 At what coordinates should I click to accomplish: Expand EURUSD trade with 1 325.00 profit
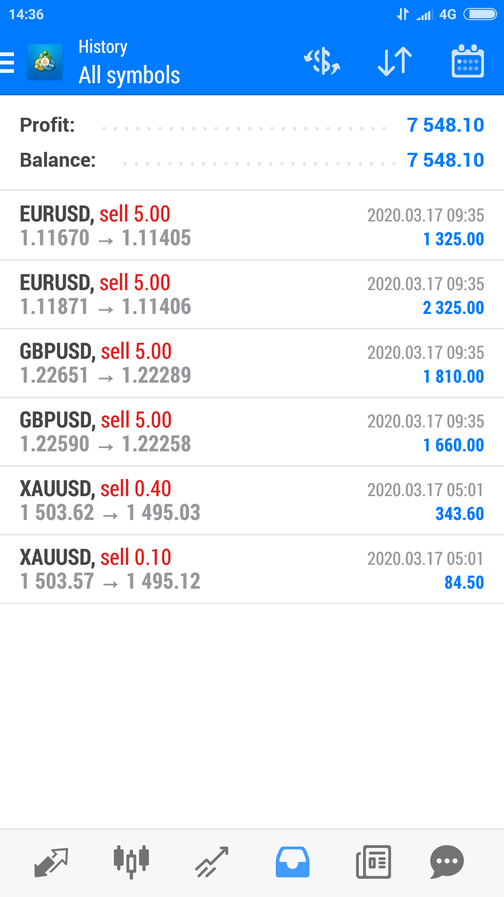pos(252,226)
